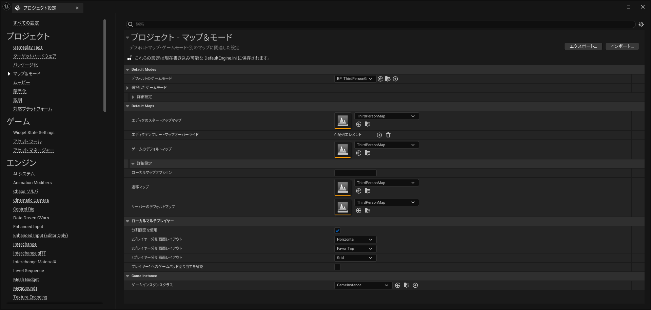Use selected asset for server default map
The image size is (651, 310).
pos(359,211)
